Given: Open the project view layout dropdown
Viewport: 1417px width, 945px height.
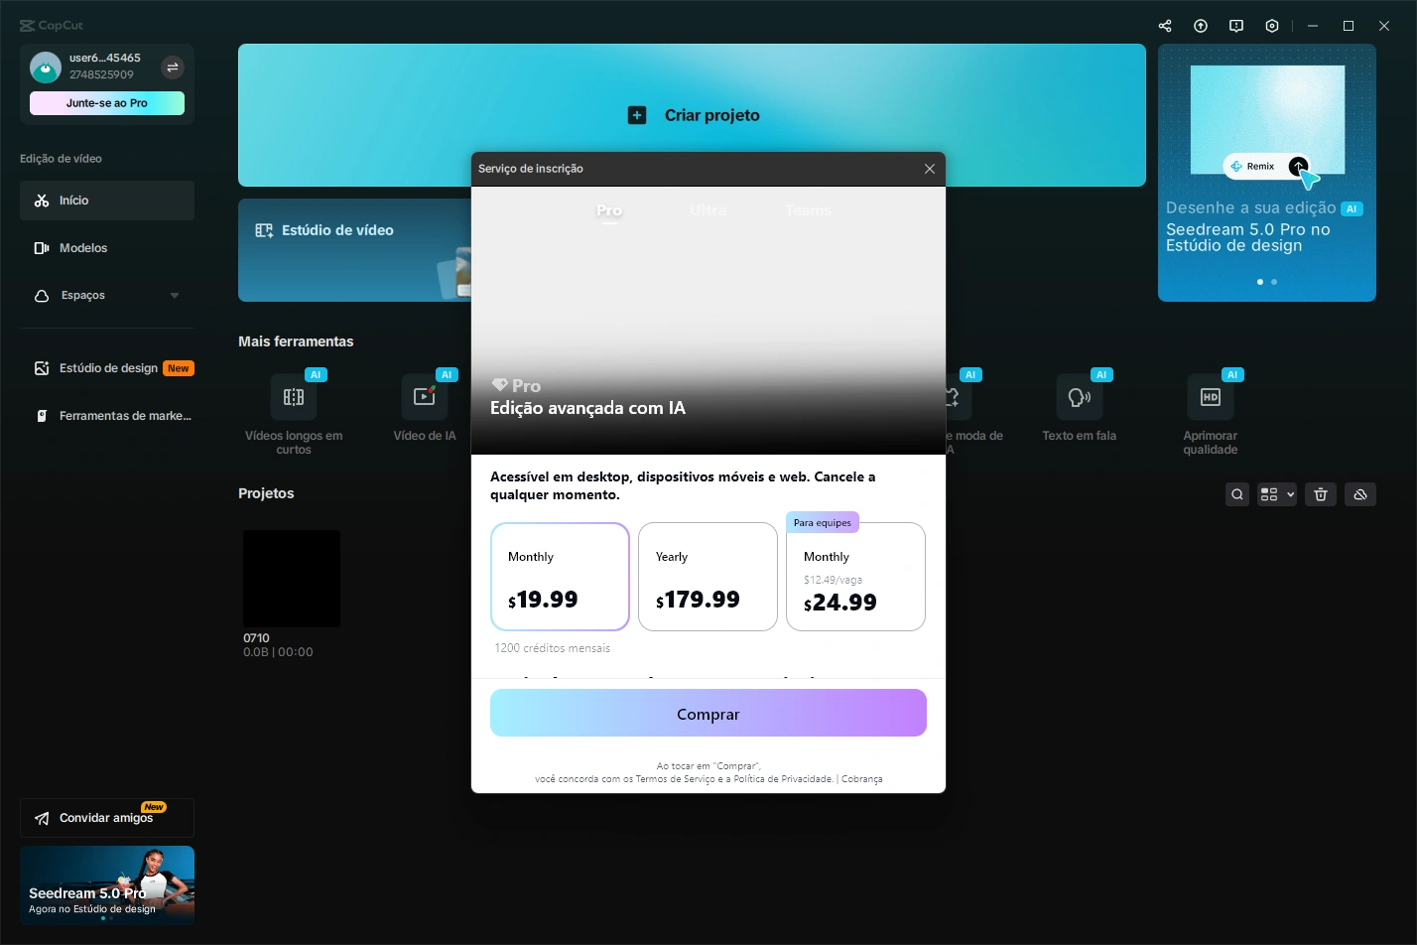Looking at the screenshot, I should point(1276,494).
